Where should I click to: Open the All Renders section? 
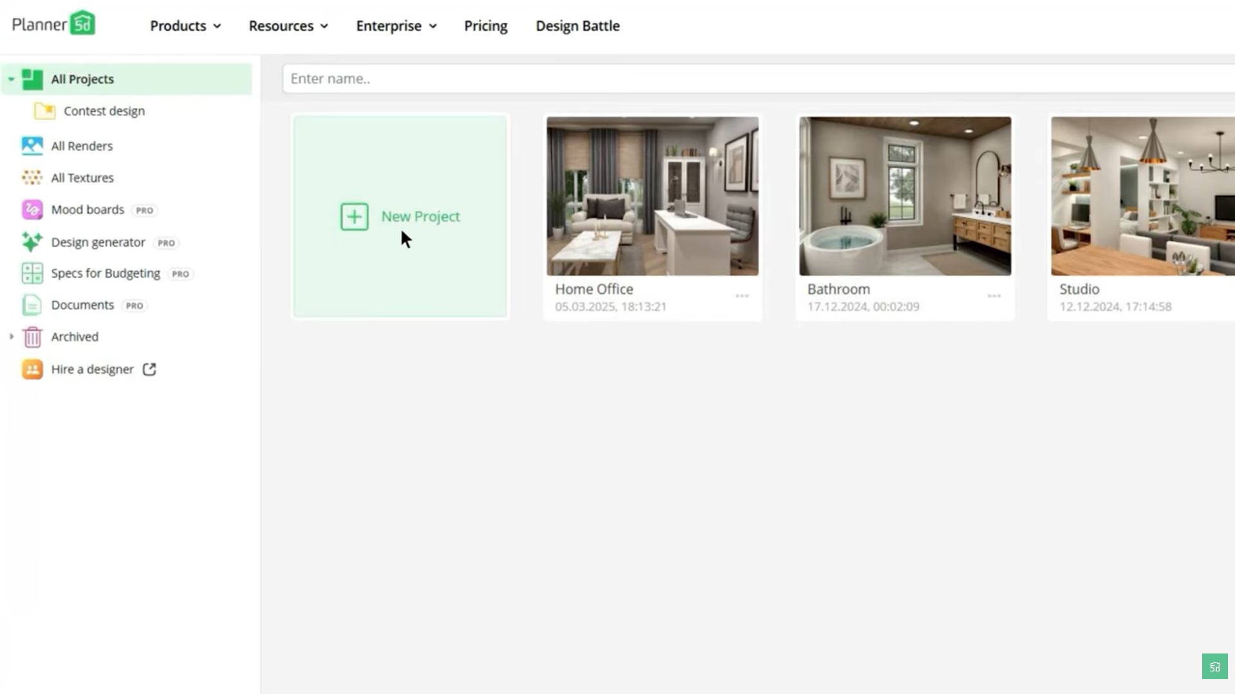82,146
